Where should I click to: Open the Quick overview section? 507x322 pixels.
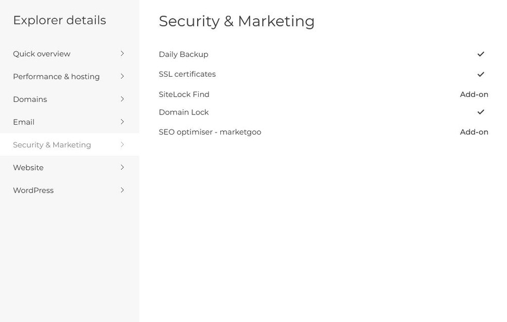pos(42,54)
